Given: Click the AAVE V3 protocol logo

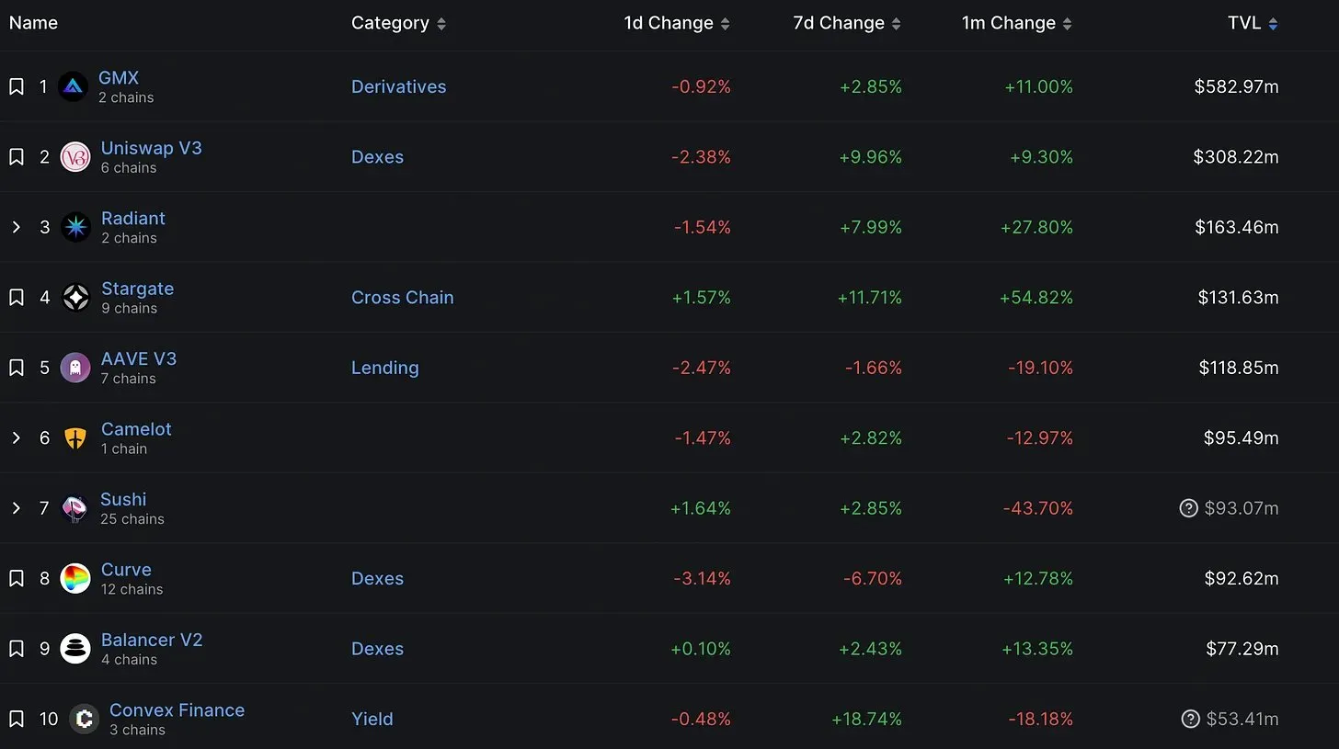Looking at the screenshot, I should (x=74, y=367).
